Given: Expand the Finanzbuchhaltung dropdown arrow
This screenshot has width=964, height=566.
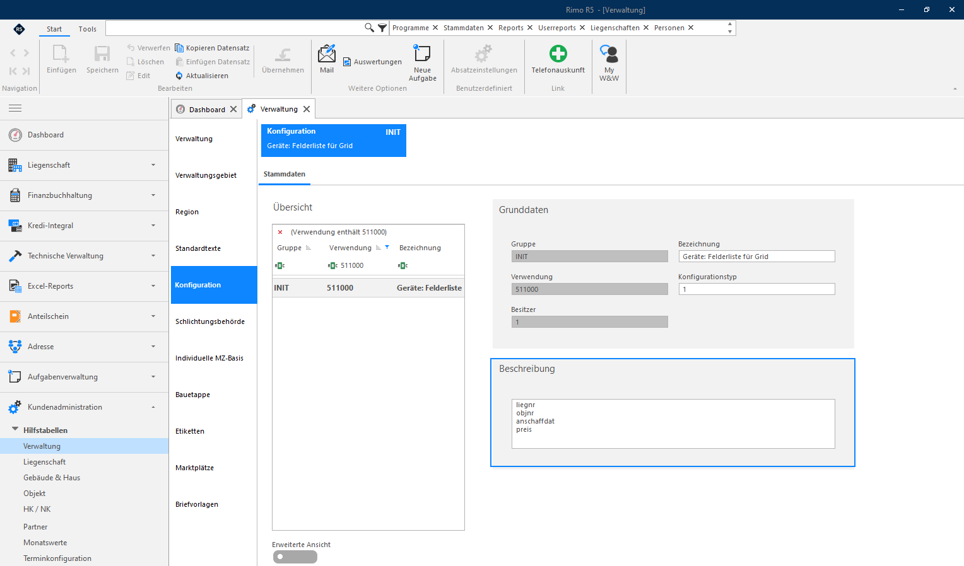Looking at the screenshot, I should 153,195.
